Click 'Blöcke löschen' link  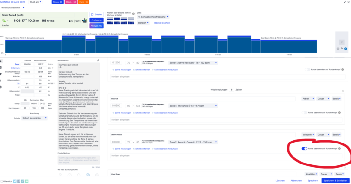coord(162,23)
